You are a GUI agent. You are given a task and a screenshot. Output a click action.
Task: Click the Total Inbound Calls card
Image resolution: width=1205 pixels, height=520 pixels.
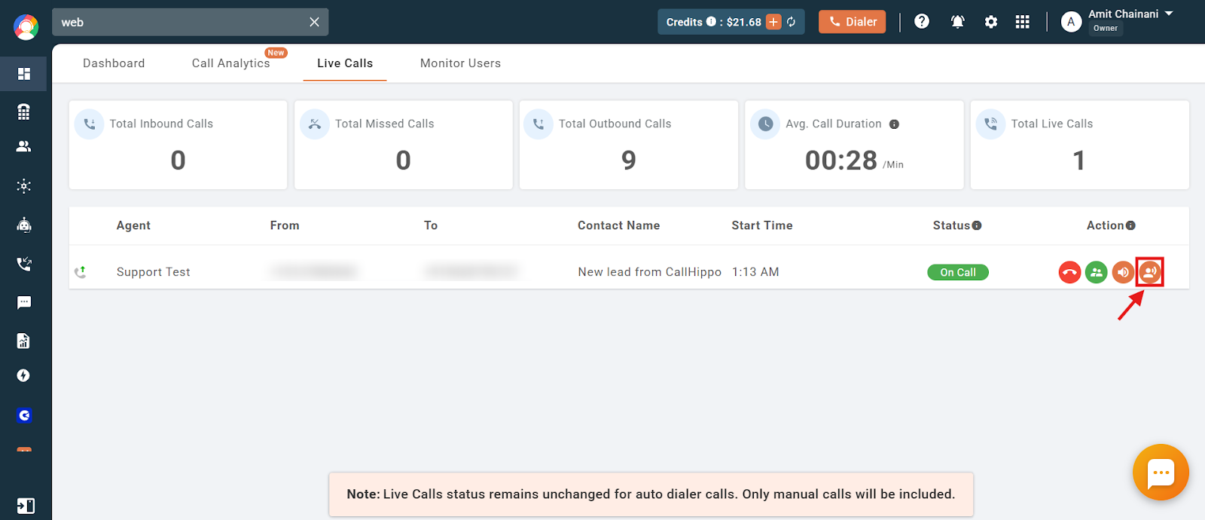click(x=178, y=145)
